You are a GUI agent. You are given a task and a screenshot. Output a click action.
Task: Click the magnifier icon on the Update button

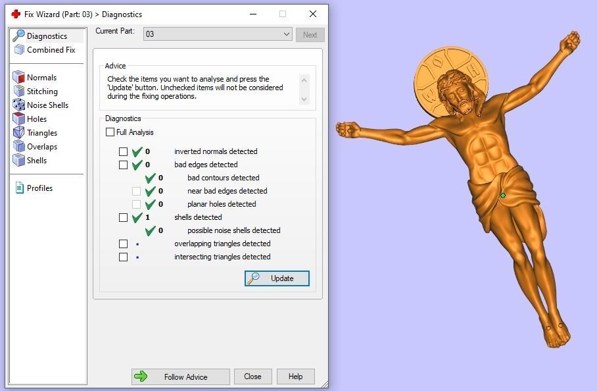[253, 278]
